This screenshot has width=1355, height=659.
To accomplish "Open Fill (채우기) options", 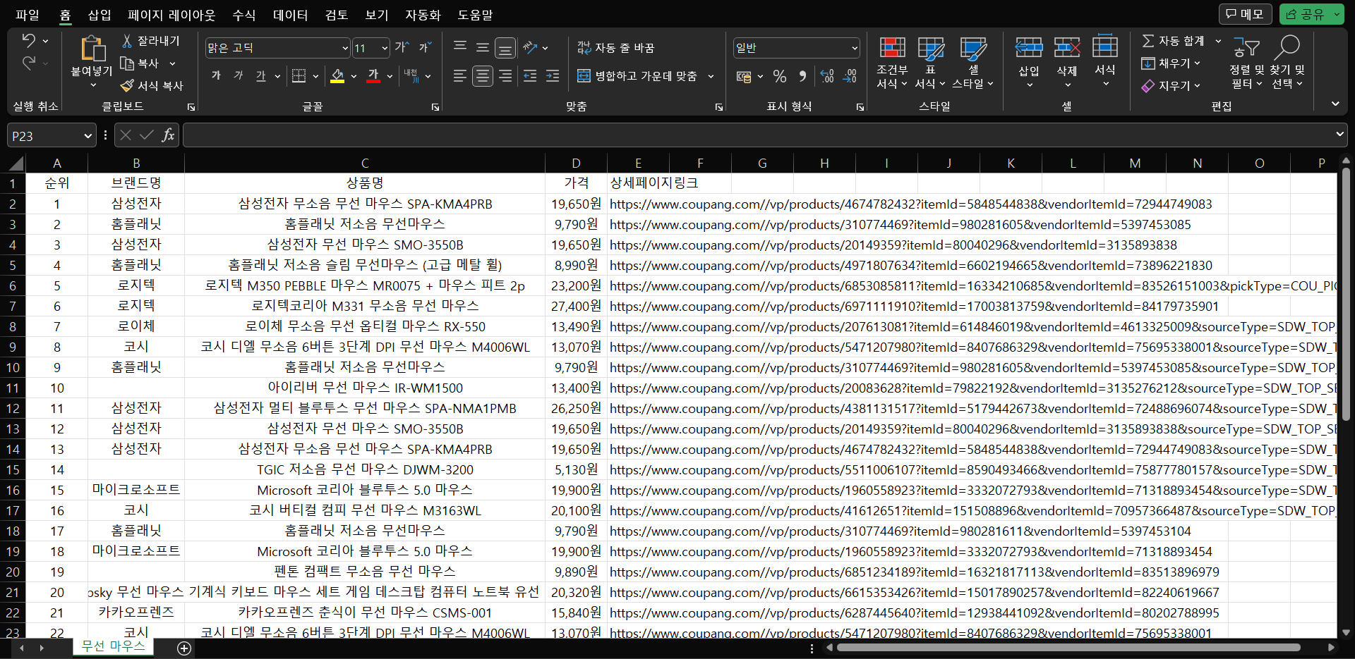I will [1170, 63].
